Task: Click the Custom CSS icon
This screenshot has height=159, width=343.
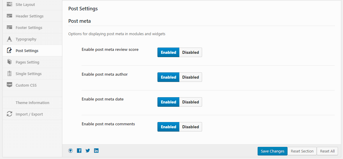Action: coord(9,85)
